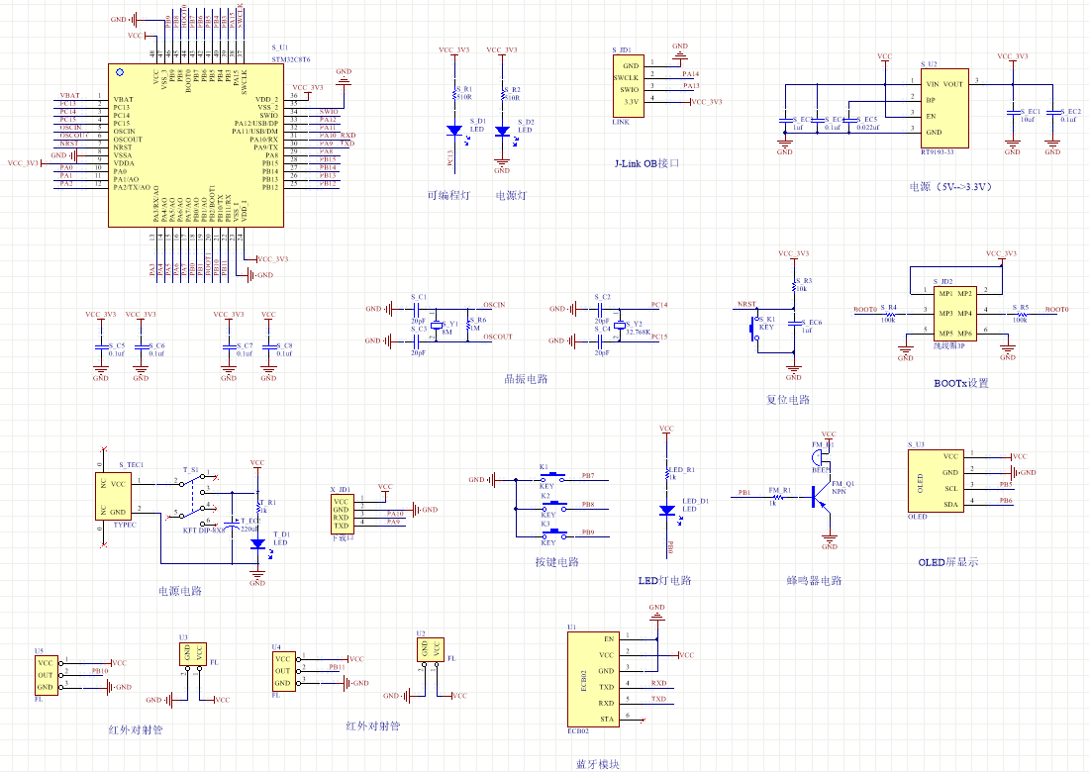Click the S_TEC1 TYPEC connector block

(x=116, y=495)
